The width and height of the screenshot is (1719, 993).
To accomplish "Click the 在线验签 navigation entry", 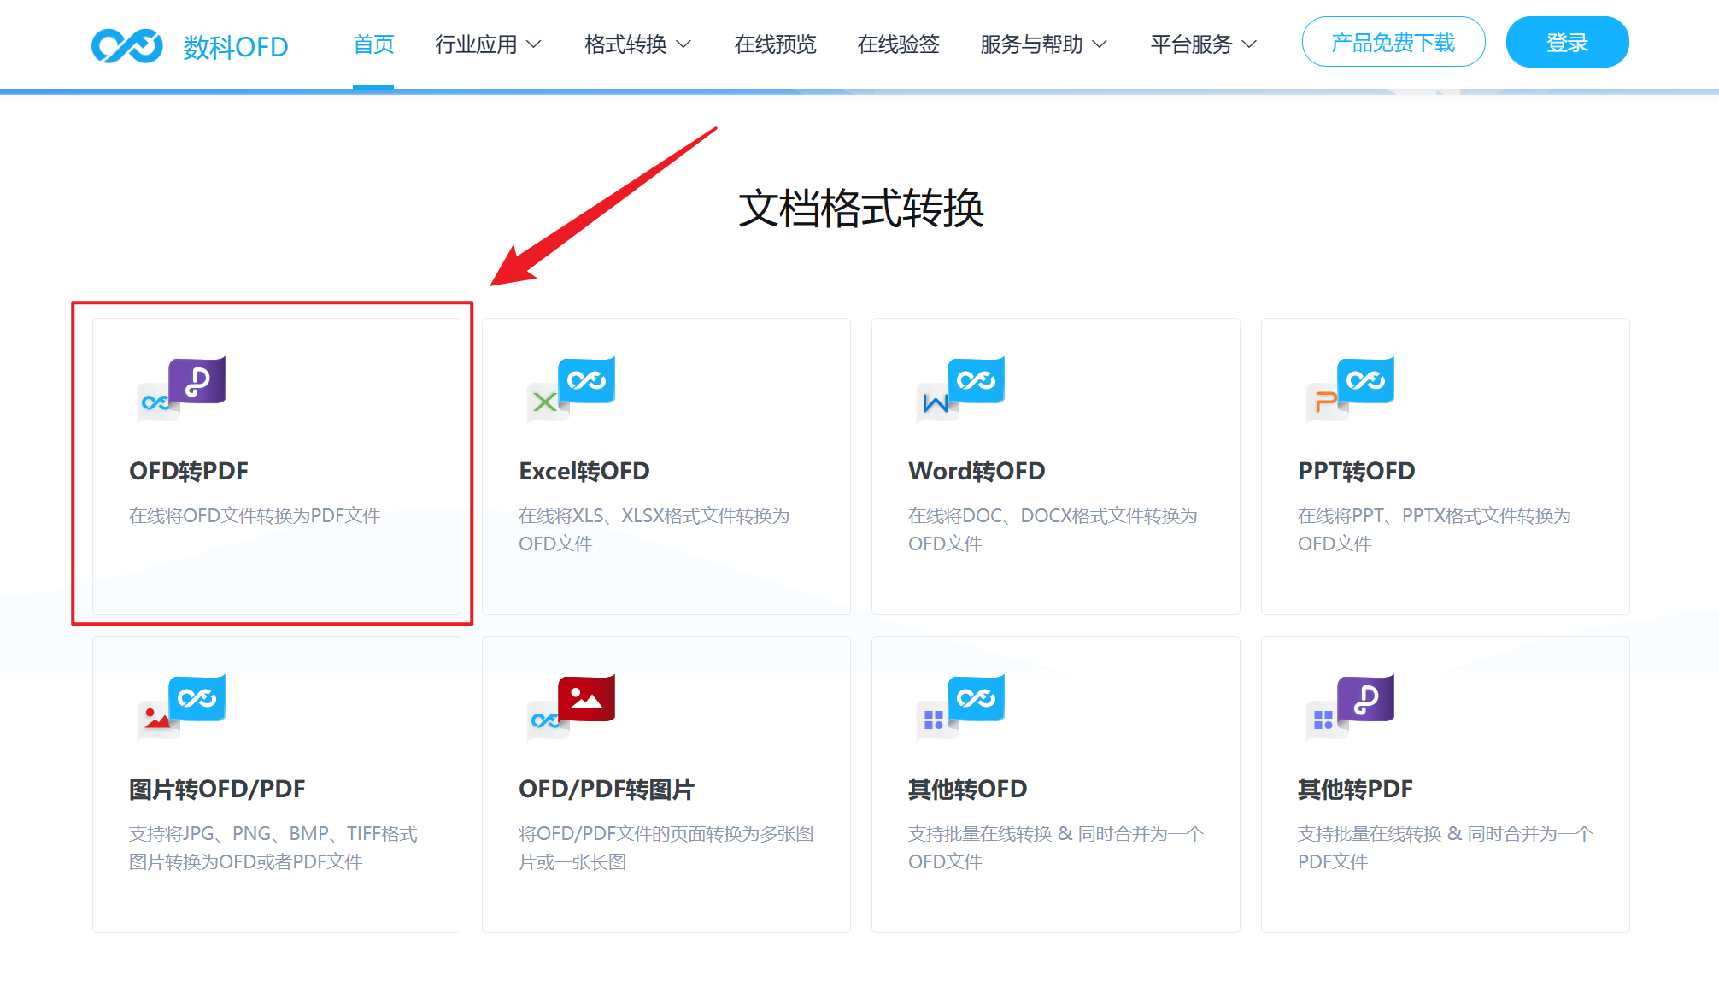I will tap(897, 44).
